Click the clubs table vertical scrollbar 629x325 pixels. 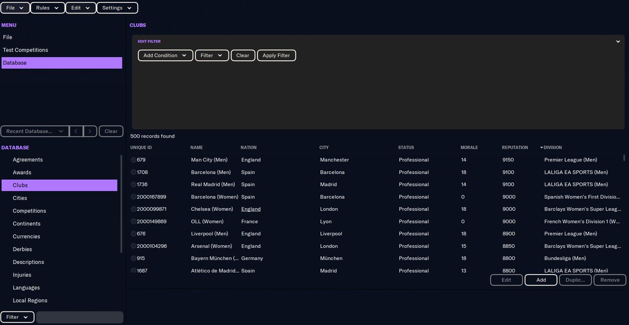tap(624, 157)
